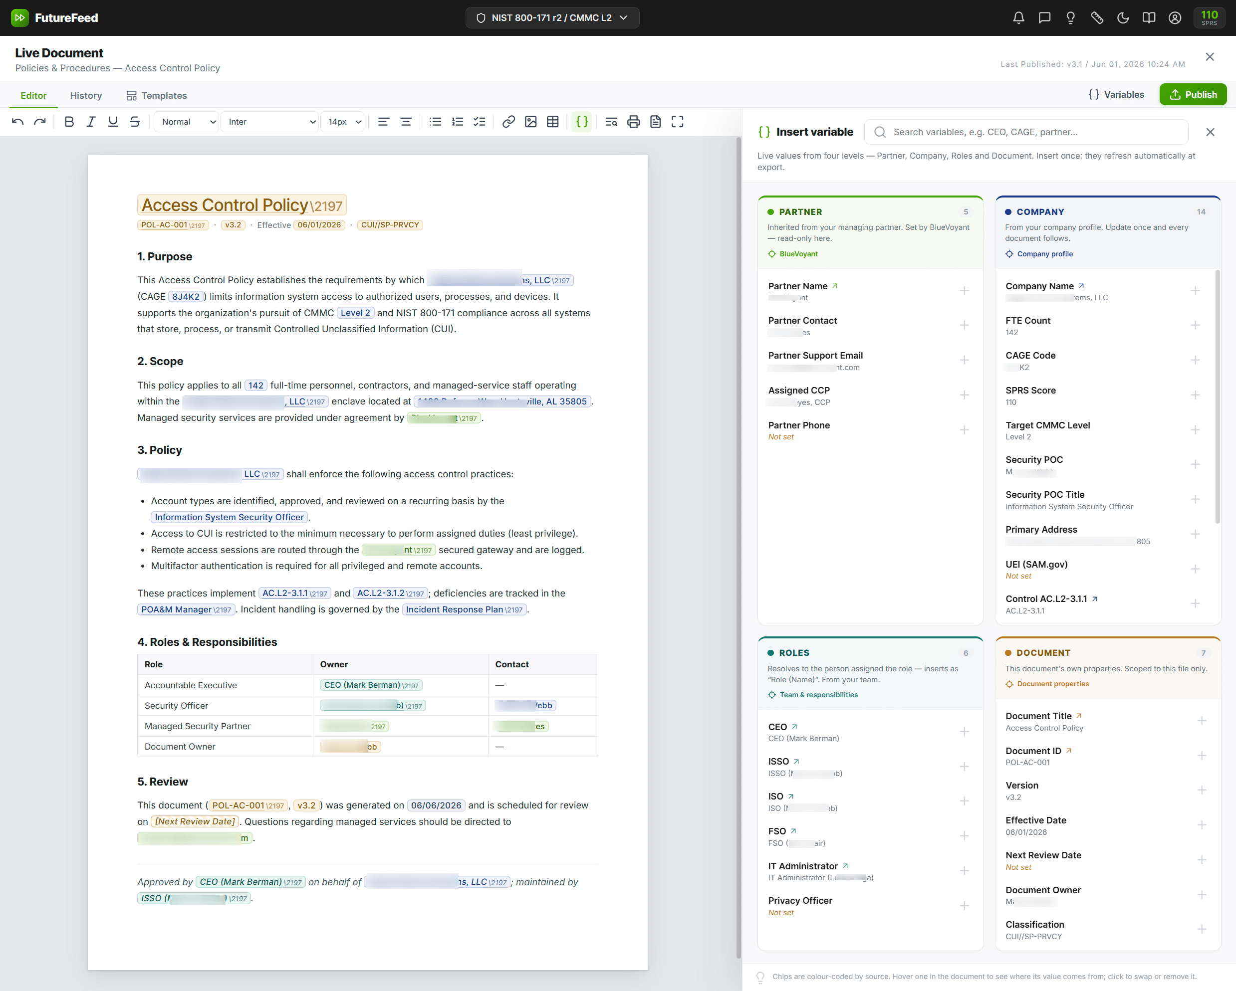
Task: Insert the Classification variable
Action: tap(1202, 930)
